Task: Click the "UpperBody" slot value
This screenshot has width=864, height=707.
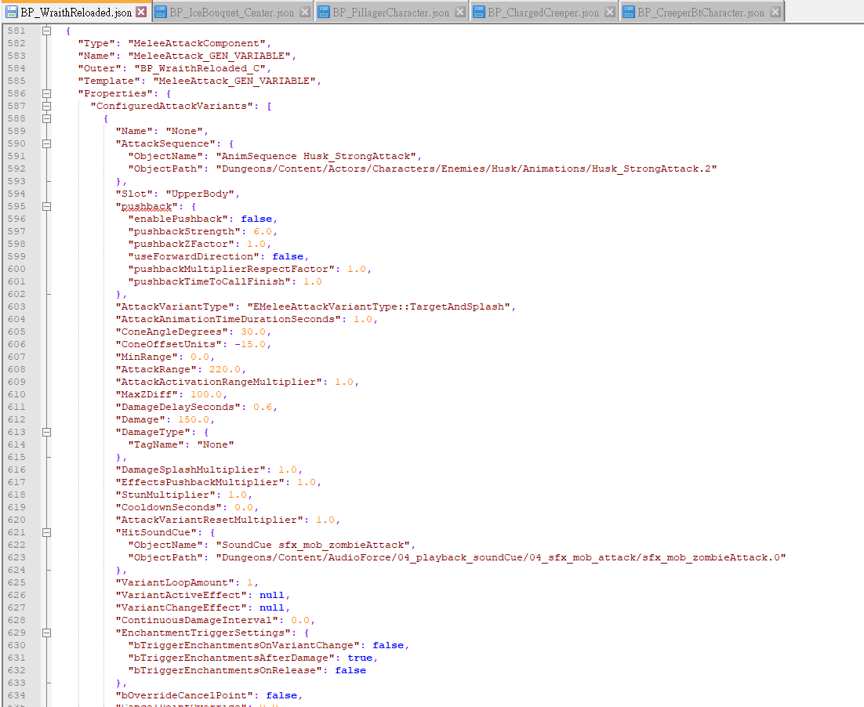Action: pos(200,194)
